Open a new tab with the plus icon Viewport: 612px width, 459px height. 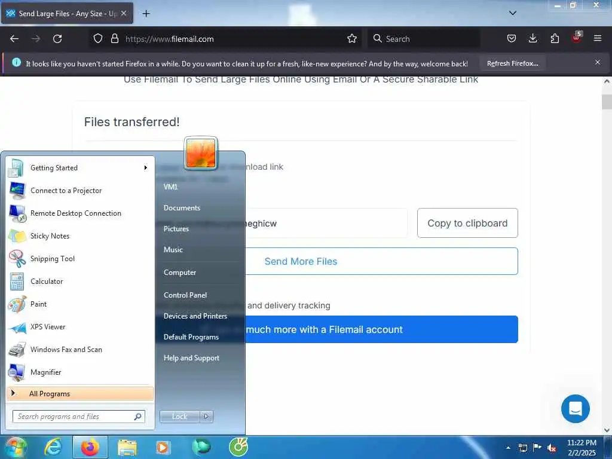tap(146, 14)
